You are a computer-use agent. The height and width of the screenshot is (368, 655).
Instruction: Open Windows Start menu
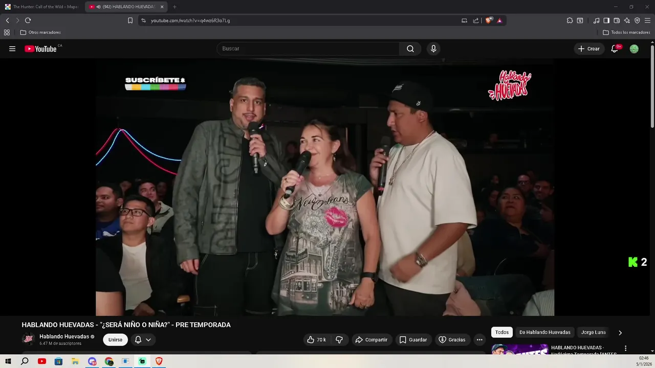click(8, 361)
